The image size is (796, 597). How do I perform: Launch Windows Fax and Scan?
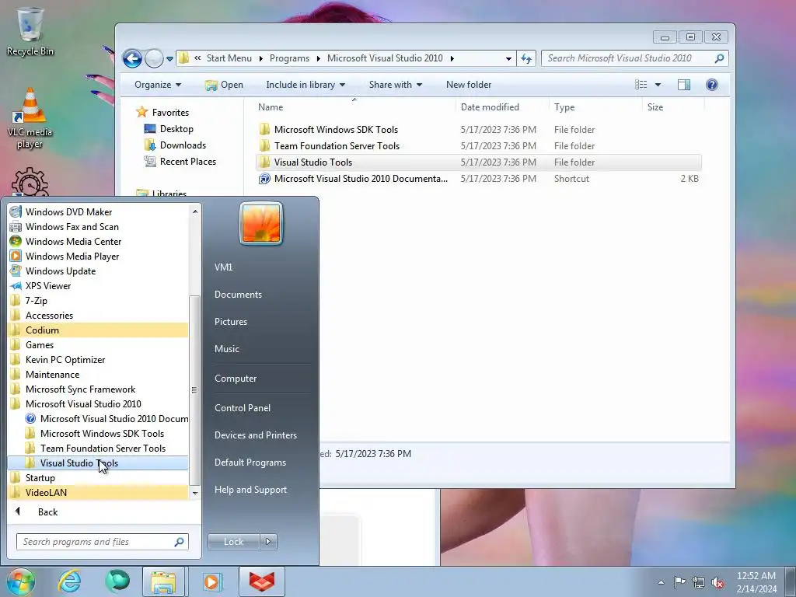pyautogui.click(x=98, y=226)
